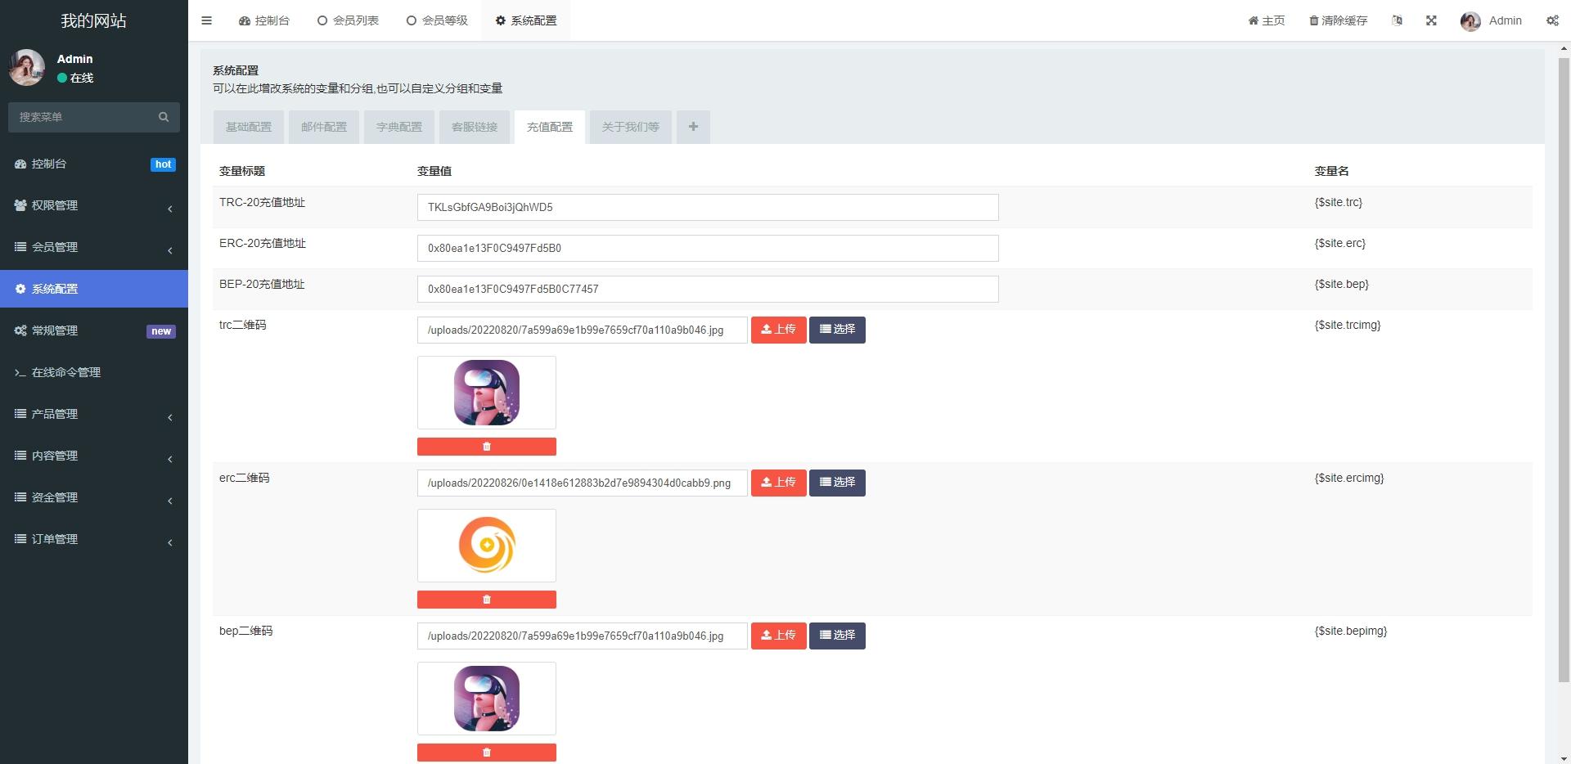
Task: Switch to 基础配置 tab
Action: [249, 127]
